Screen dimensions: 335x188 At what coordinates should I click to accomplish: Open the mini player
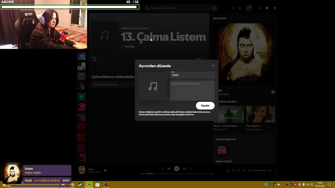[x=270, y=171]
